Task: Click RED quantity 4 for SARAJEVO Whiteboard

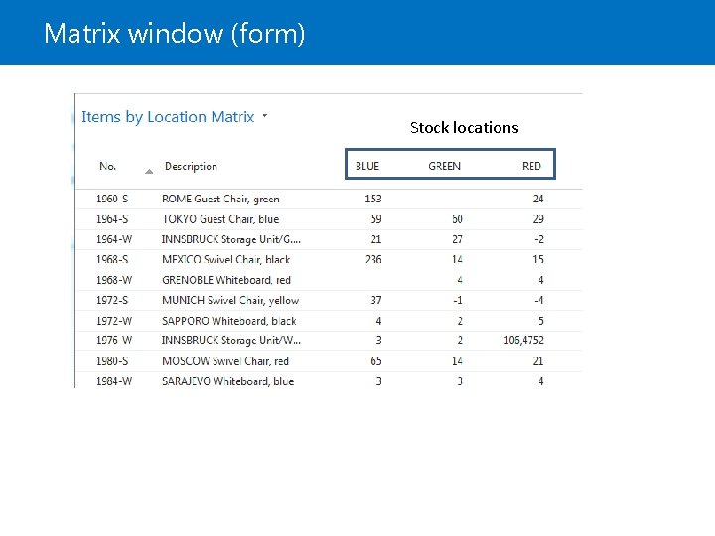Action: coord(541,381)
